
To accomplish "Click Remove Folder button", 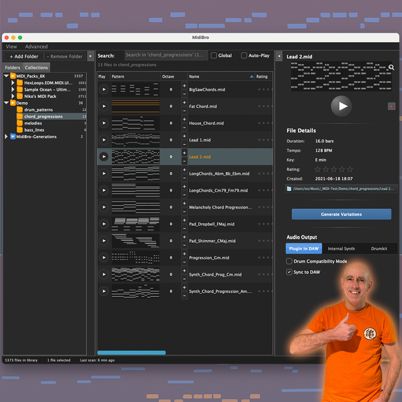I will pos(64,56).
